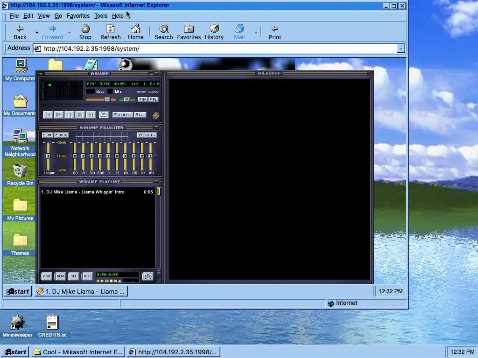Open the playlist SEL menu
The height and width of the screenshot is (358, 478).
point(74,276)
